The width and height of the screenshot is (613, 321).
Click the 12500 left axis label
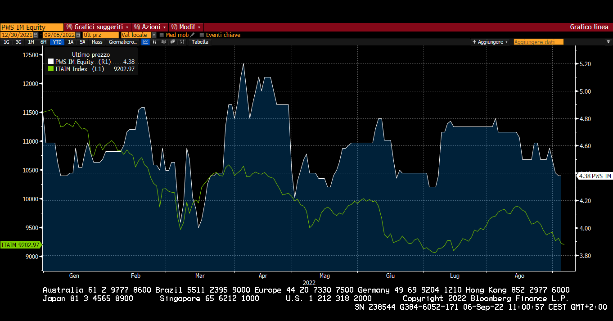(31, 55)
